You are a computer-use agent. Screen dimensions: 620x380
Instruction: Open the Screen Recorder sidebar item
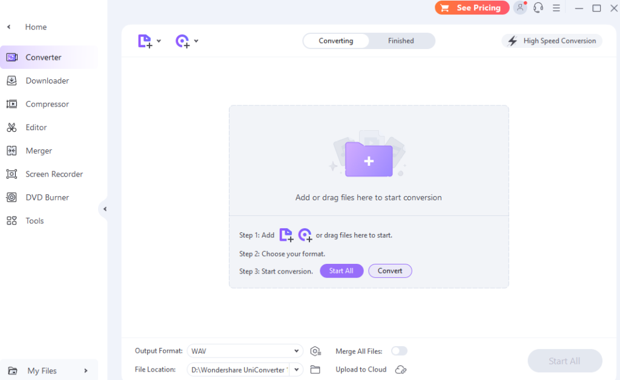[54, 174]
